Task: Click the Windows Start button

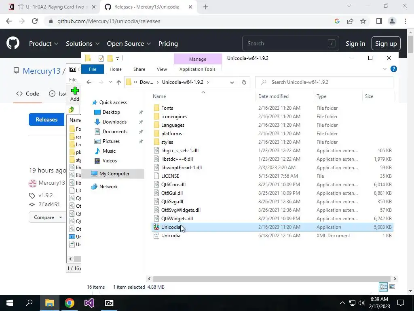Action: pyautogui.click(x=10, y=303)
